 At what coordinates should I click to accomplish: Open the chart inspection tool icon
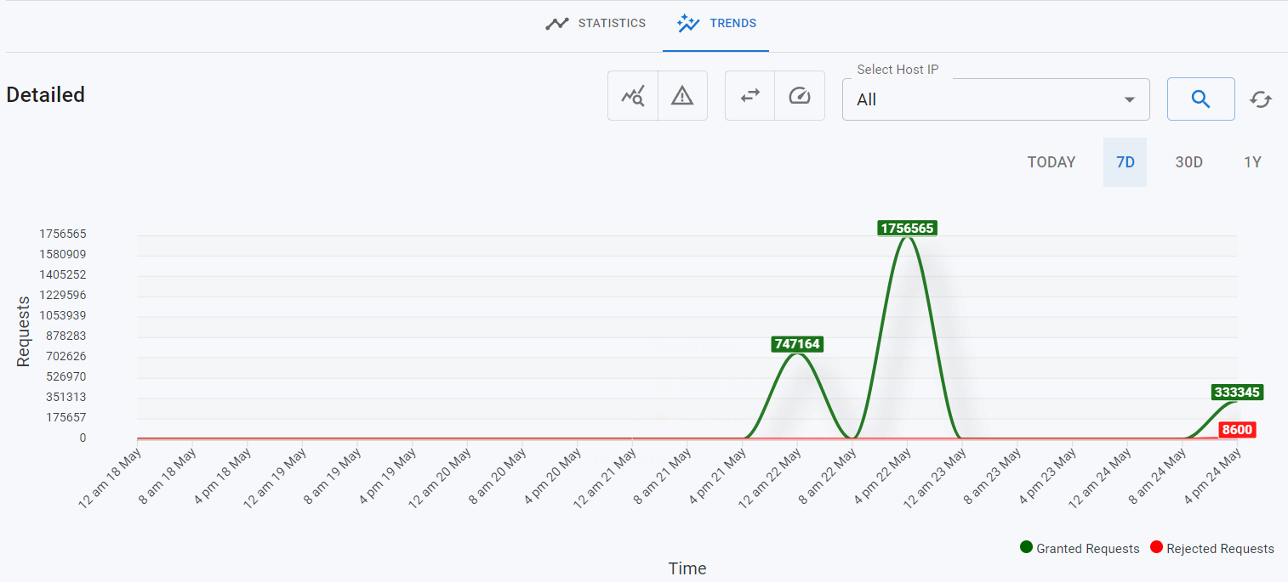[633, 95]
